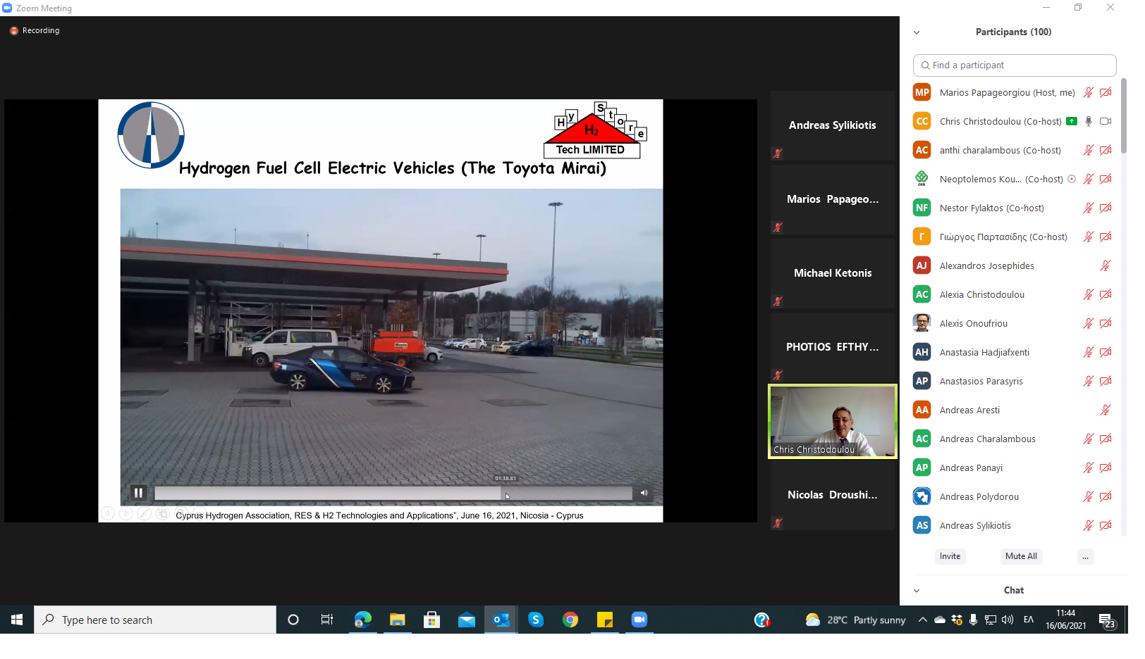Select Chris Christodoulou video thumbnail

(x=833, y=421)
